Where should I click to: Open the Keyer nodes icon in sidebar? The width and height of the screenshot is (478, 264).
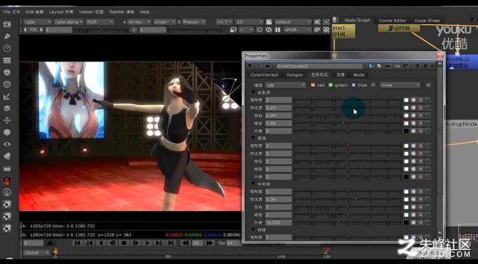point(7,96)
